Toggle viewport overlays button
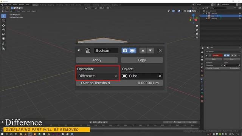 (x=179, y=11)
